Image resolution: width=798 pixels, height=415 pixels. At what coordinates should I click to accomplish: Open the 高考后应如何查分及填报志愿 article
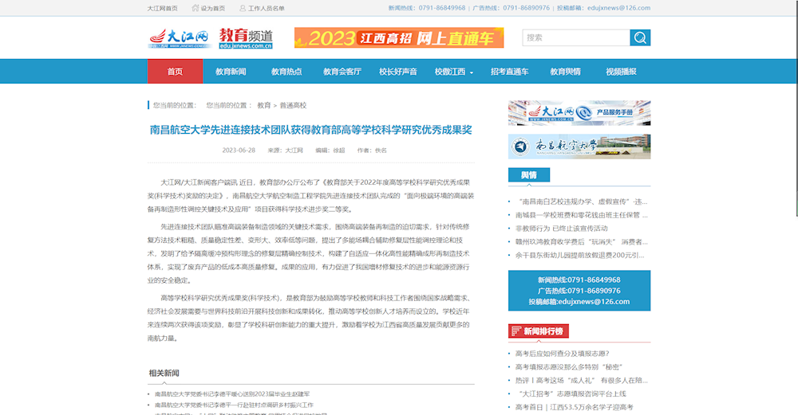coord(562,354)
